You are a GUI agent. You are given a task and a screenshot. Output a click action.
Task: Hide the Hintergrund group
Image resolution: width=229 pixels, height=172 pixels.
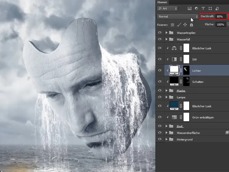[160, 139]
